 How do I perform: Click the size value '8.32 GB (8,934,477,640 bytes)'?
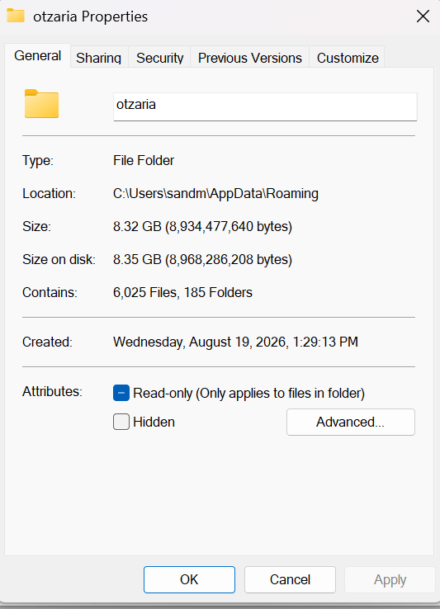[202, 226]
